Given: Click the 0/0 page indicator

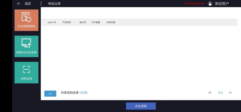Looking at the screenshot, I should 221,93.
